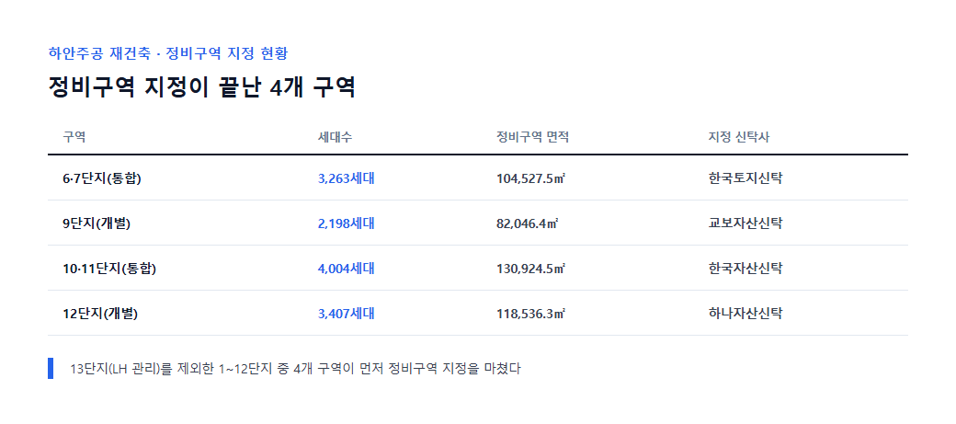Image resolution: width=956 pixels, height=424 pixels.
Task: Click the '세대수' column header
Action: 335,137
